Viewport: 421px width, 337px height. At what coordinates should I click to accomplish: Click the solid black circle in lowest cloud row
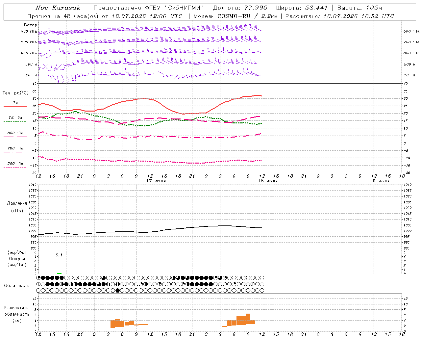tap(117, 290)
